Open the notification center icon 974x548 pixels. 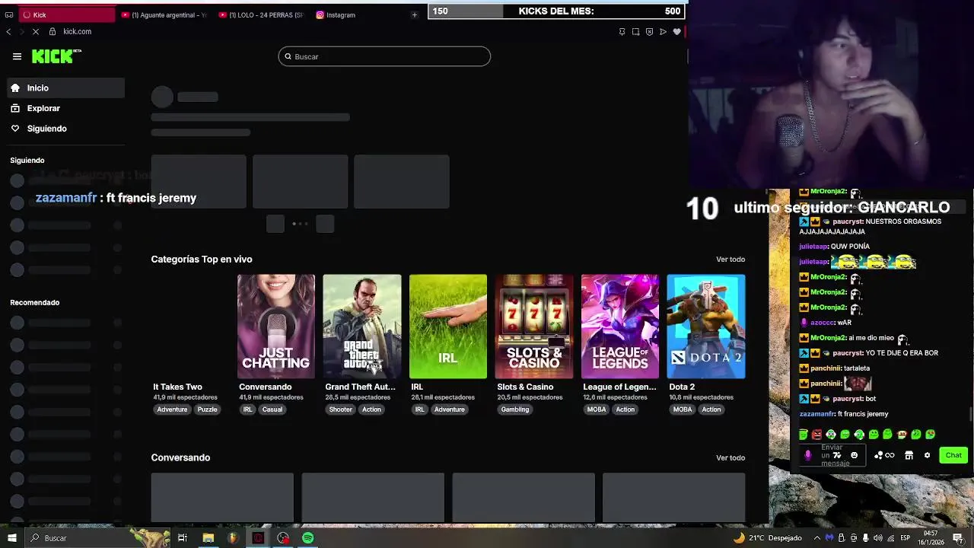957,538
